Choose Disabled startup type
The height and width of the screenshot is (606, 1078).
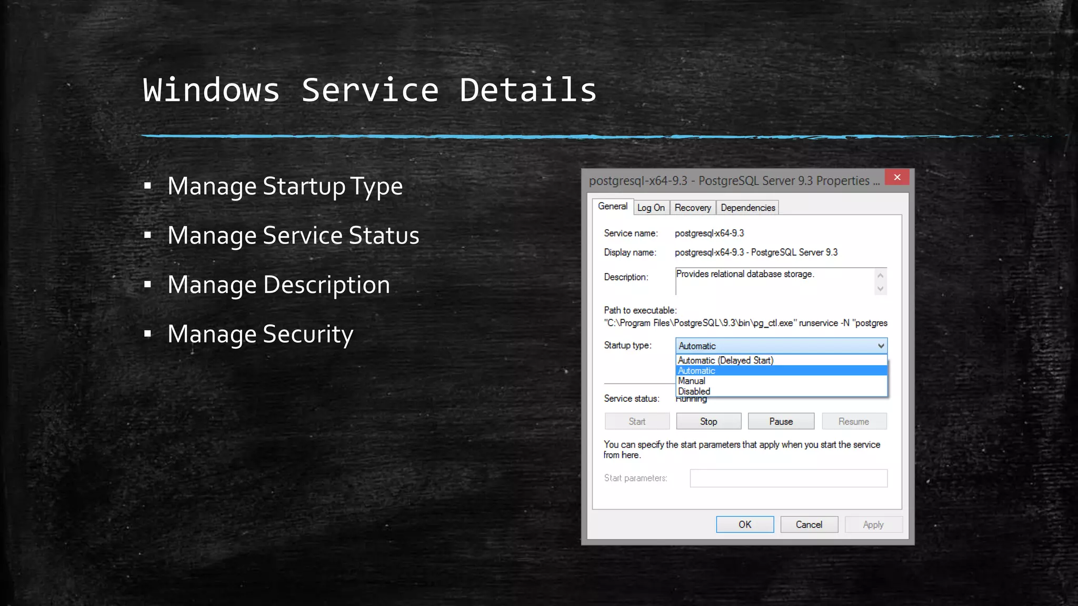point(781,391)
